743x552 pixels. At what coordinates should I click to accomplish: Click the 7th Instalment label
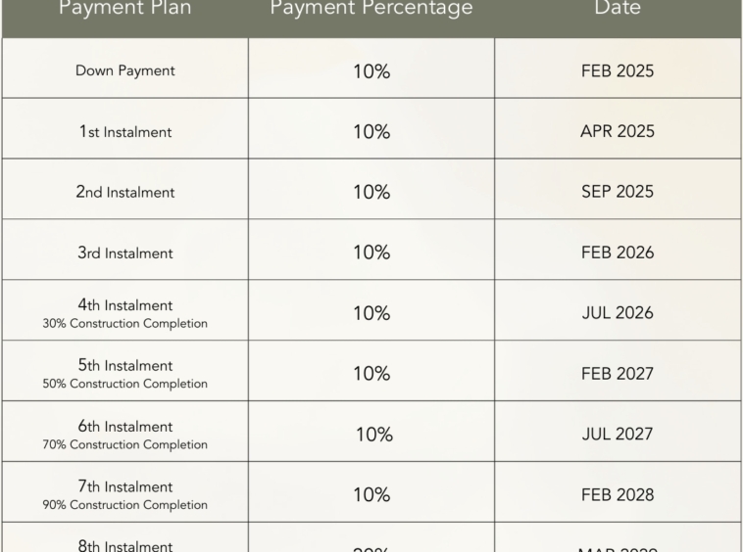pos(124,487)
